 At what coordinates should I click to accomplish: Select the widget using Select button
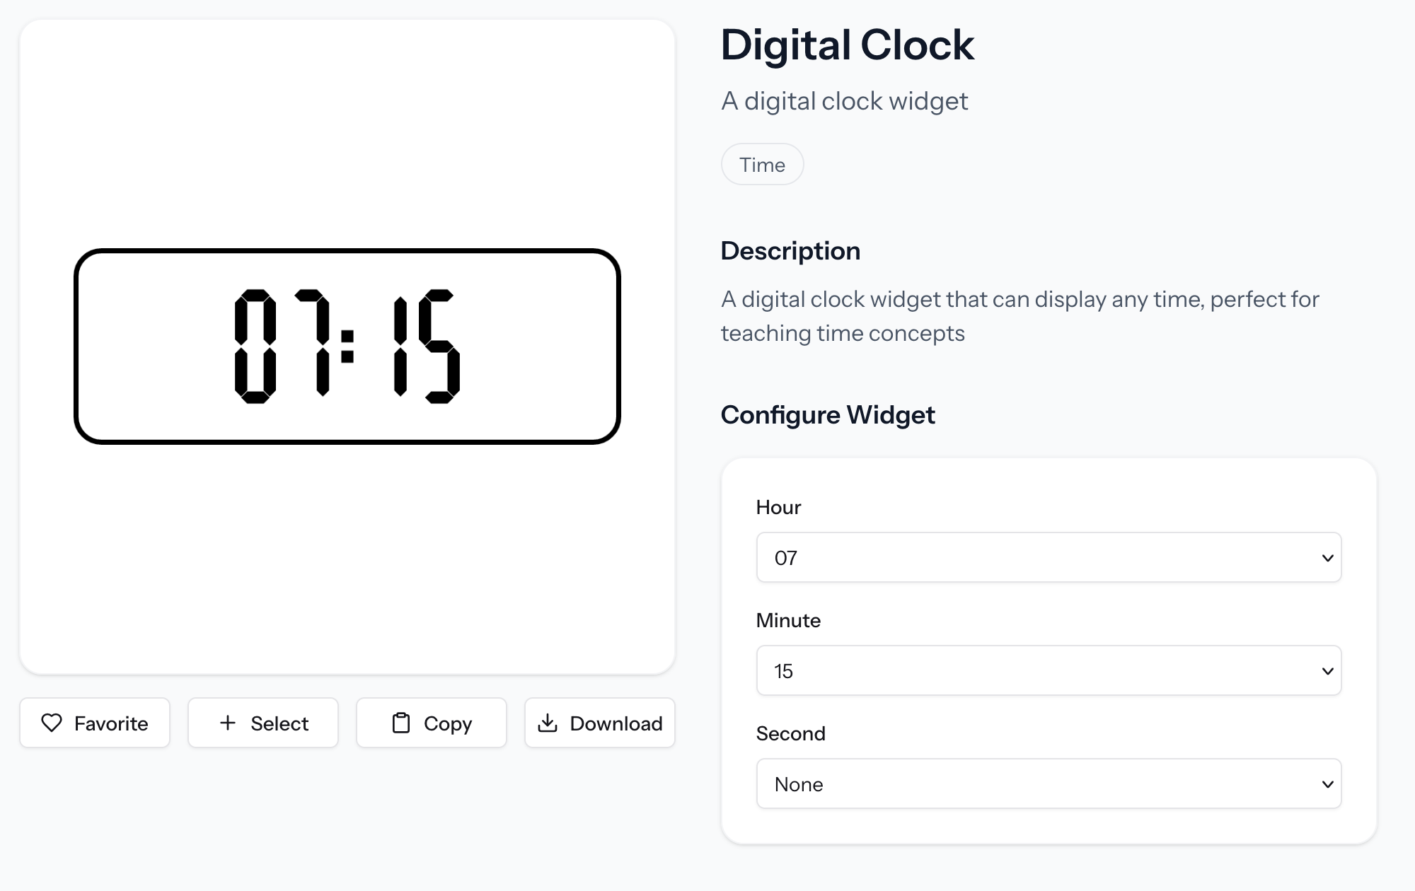coord(262,723)
